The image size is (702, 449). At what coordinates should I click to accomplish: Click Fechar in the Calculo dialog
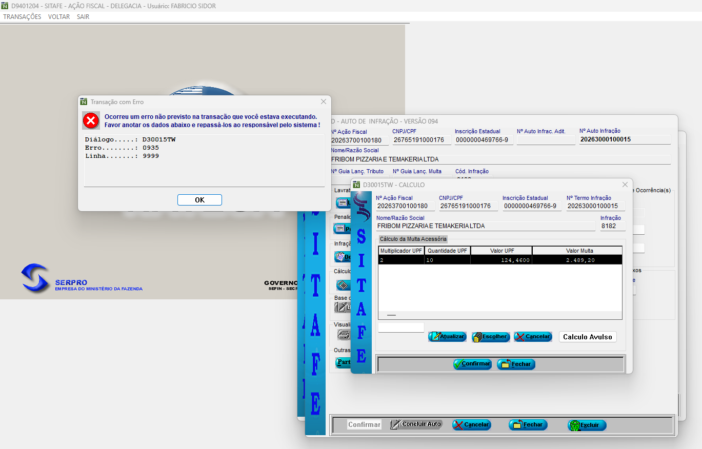click(516, 364)
